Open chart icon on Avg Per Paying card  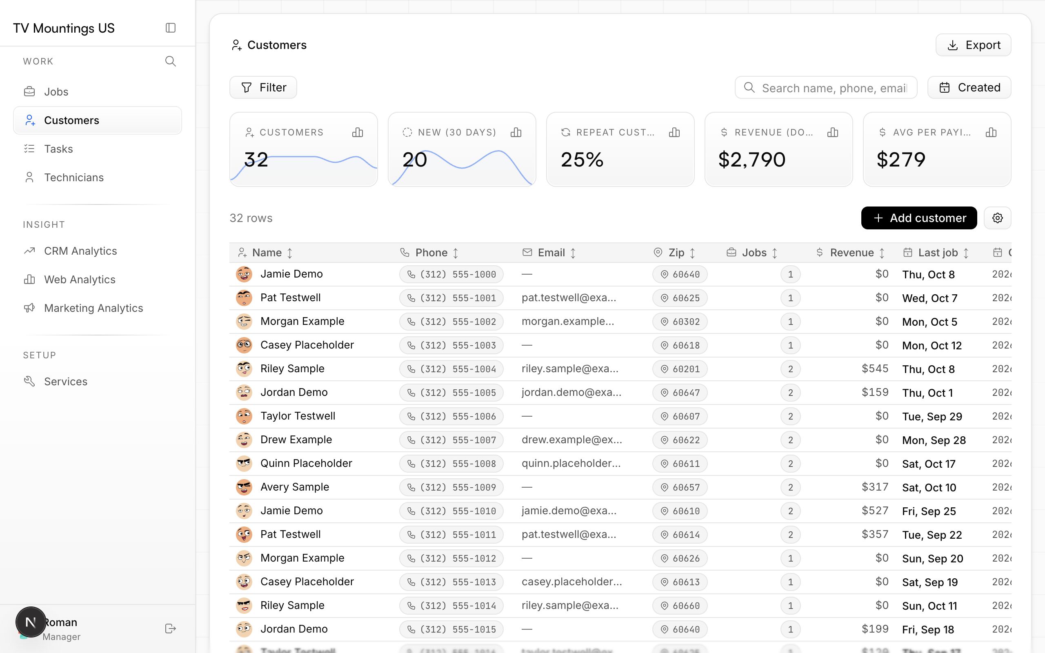[992, 133]
